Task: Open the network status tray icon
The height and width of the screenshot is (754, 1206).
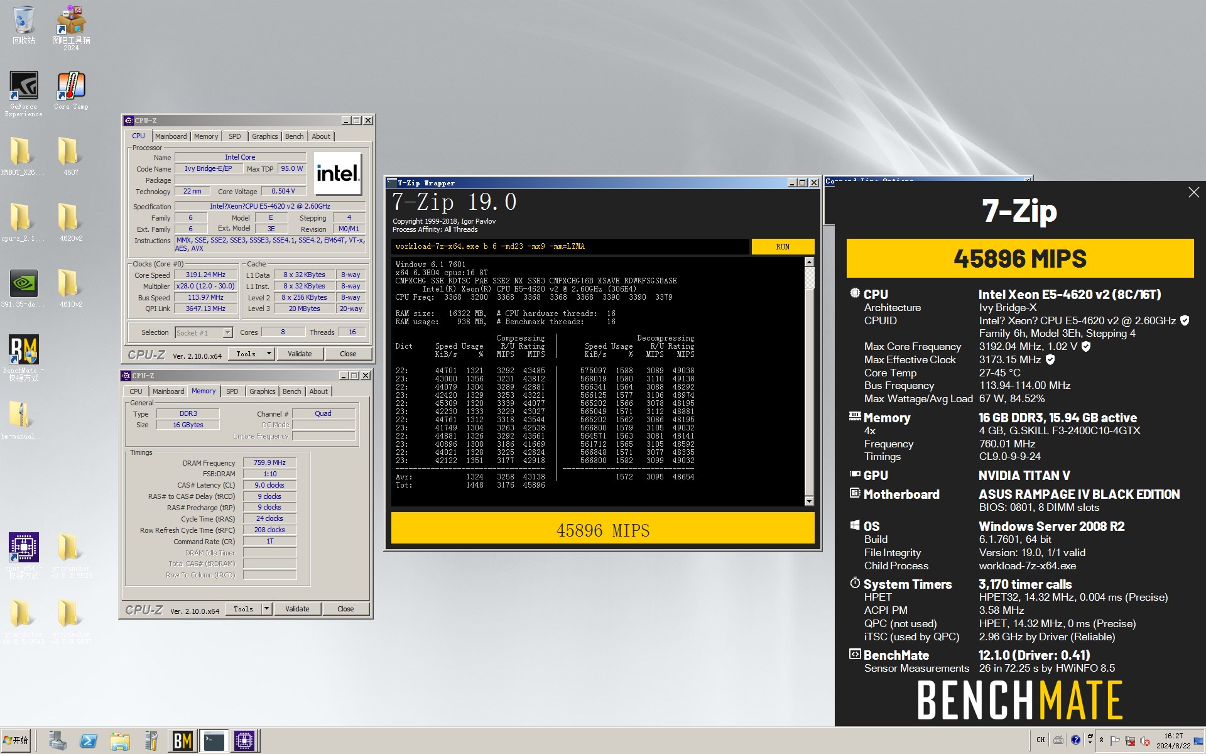Action: tap(1129, 740)
